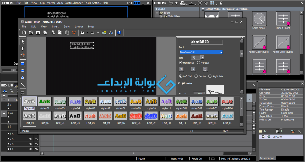Select the Horizontal radio button
Viewport: 305px width, 162px height.
181,63
